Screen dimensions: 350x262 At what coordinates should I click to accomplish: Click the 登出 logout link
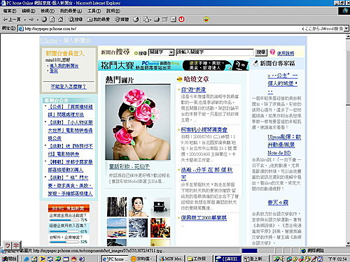tap(54, 71)
